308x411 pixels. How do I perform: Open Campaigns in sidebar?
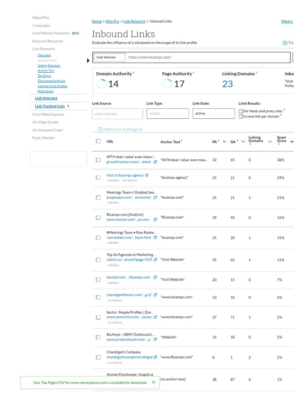41,25
